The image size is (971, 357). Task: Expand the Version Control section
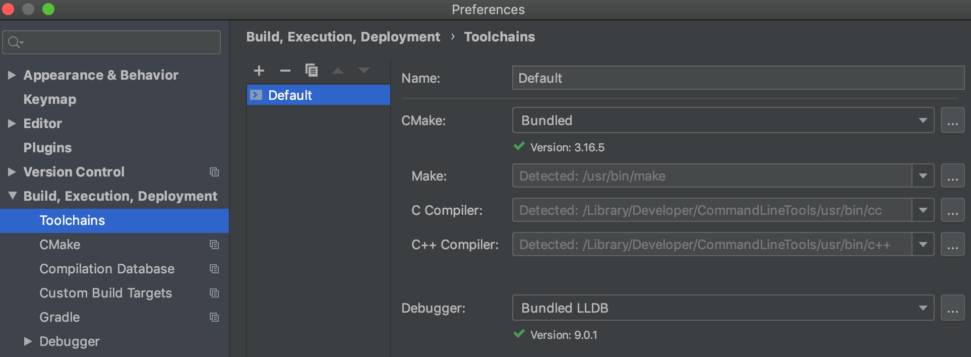tap(12, 172)
